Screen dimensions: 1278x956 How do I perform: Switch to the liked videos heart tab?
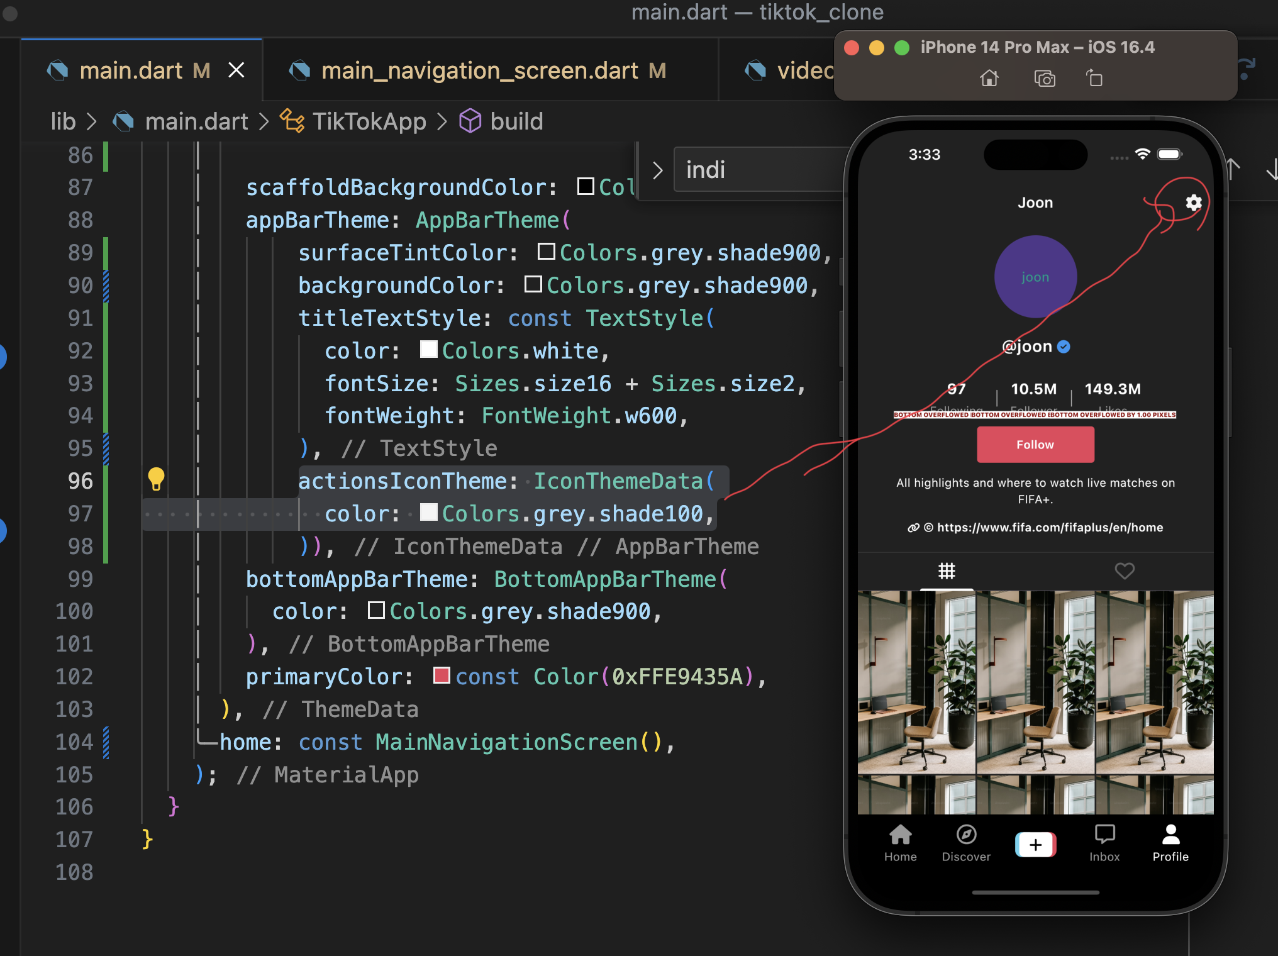click(x=1125, y=570)
